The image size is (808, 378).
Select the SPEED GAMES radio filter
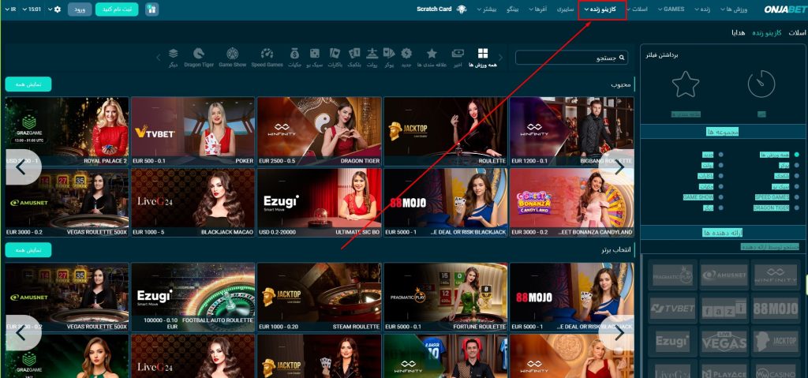pyautogui.click(x=797, y=197)
